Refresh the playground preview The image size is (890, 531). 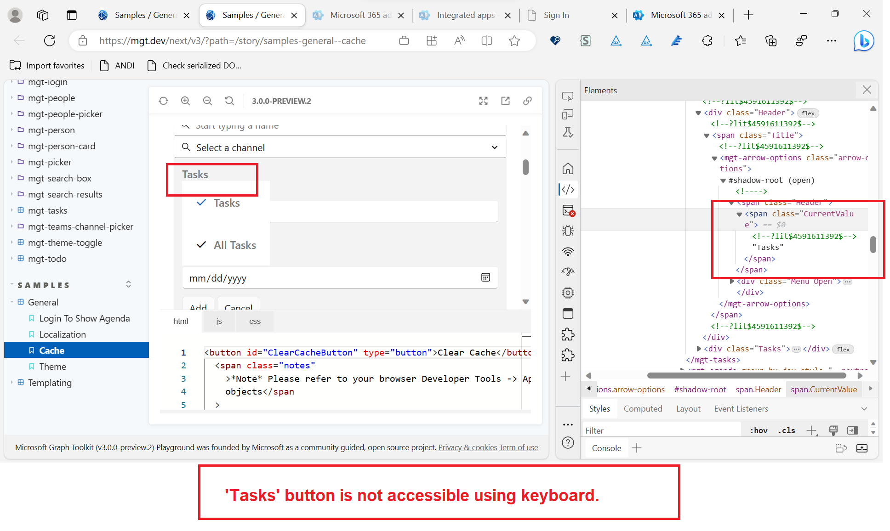click(163, 101)
